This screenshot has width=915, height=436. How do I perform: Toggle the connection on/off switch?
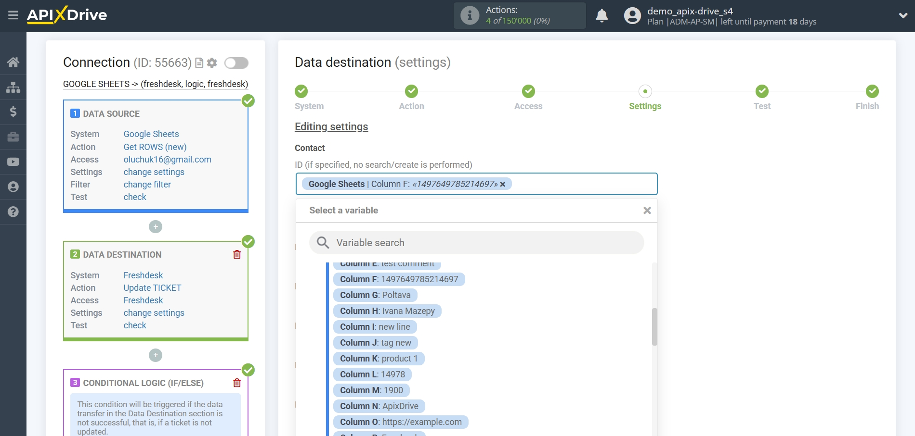point(236,63)
